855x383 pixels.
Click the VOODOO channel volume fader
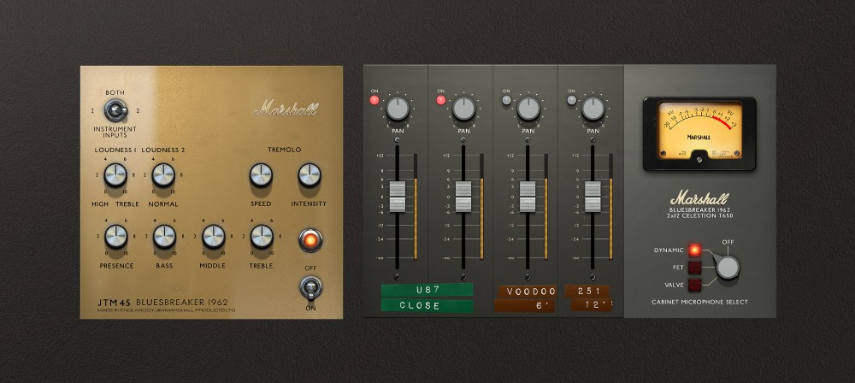click(x=528, y=196)
